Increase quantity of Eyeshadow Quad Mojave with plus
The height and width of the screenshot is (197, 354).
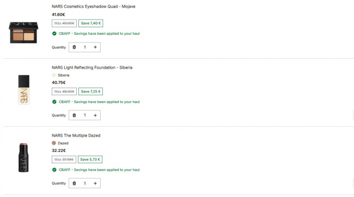[95, 47]
